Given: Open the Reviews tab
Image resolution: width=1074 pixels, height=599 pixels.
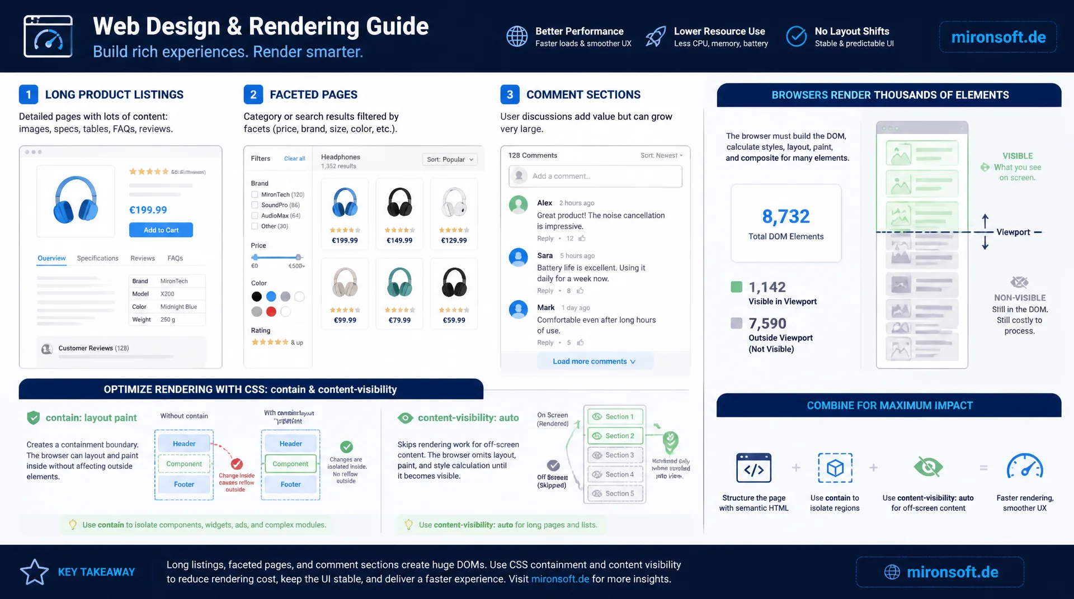Looking at the screenshot, I should [143, 258].
